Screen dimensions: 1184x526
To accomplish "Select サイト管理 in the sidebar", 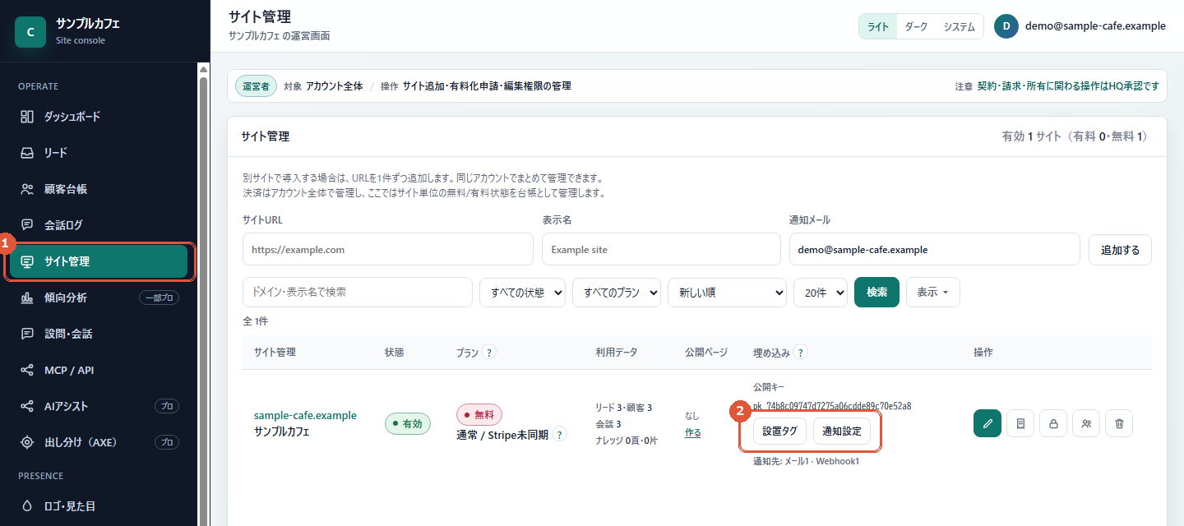I will (x=99, y=261).
